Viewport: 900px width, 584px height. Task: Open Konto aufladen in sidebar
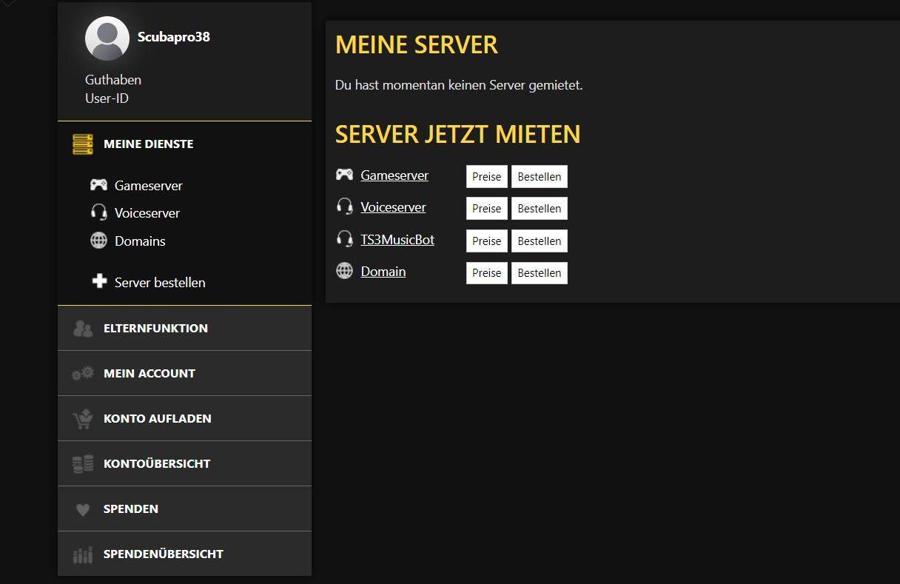[x=157, y=419]
